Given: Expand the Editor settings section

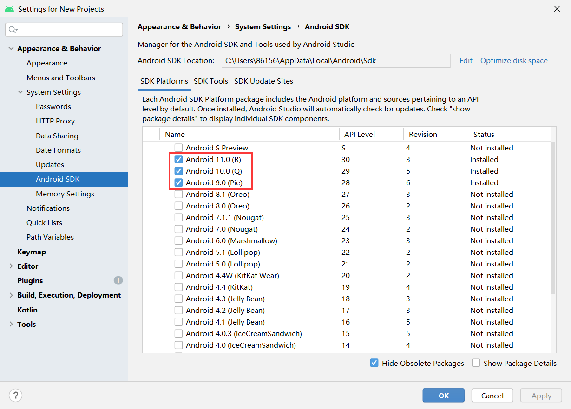Looking at the screenshot, I should (x=11, y=266).
